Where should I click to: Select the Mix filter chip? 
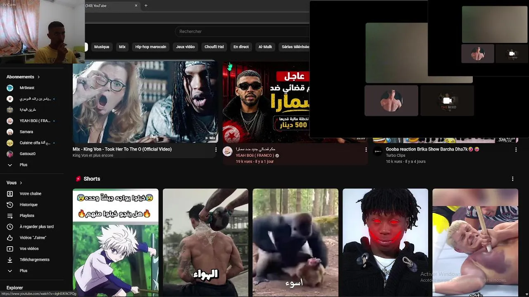122,47
